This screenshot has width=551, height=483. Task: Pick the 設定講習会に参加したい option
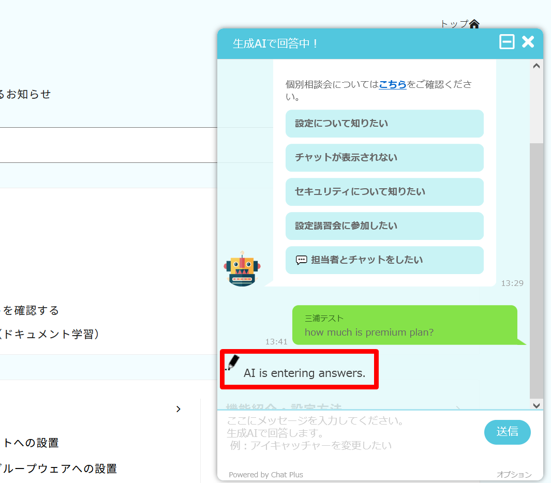coord(384,226)
